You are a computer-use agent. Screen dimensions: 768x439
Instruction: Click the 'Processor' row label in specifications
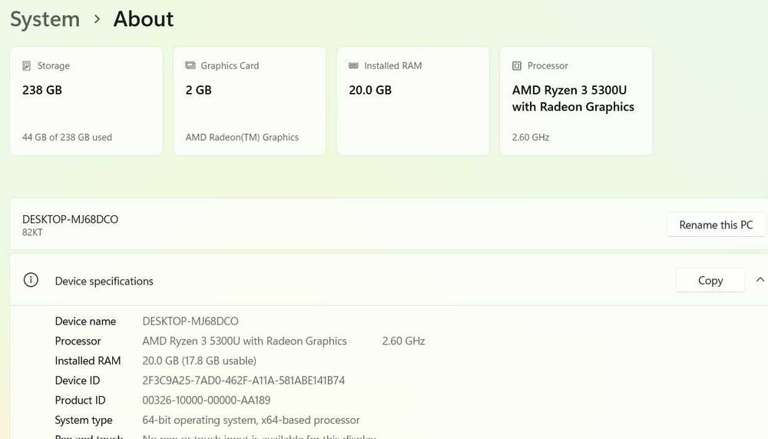78,341
